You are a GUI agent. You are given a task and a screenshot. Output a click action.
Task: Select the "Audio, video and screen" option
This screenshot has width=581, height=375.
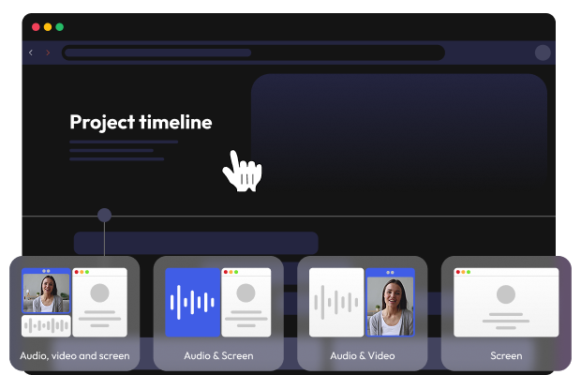click(75, 355)
